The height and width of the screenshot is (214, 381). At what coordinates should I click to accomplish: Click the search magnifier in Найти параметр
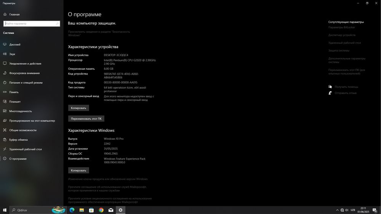(58, 24)
